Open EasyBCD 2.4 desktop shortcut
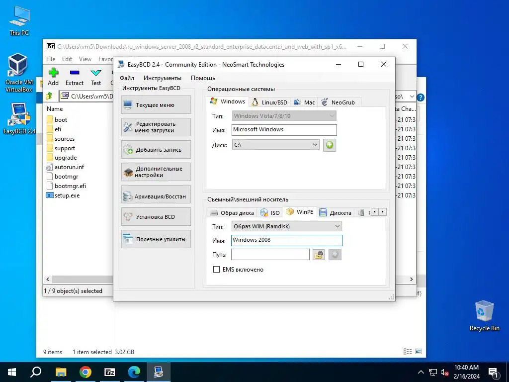Image resolution: width=509 pixels, height=382 pixels. 19,118
